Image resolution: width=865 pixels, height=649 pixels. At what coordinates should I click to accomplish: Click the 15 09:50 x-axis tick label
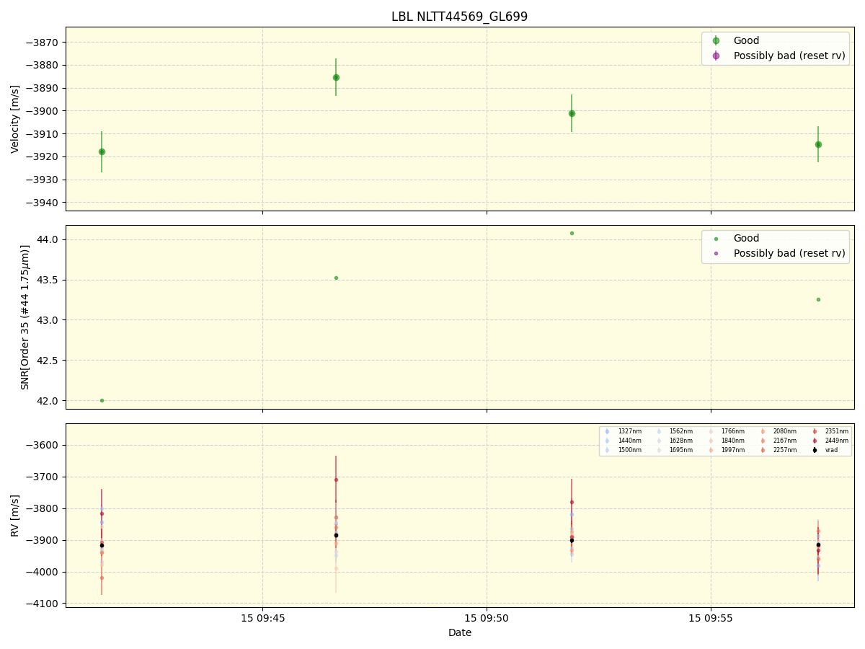[x=487, y=618]
